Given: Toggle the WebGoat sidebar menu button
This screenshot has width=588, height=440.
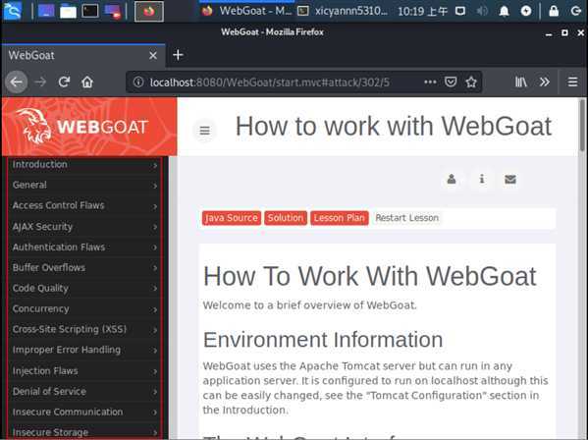Looking at the screenshot, I should pyautogui.click(x=205, y=131).
